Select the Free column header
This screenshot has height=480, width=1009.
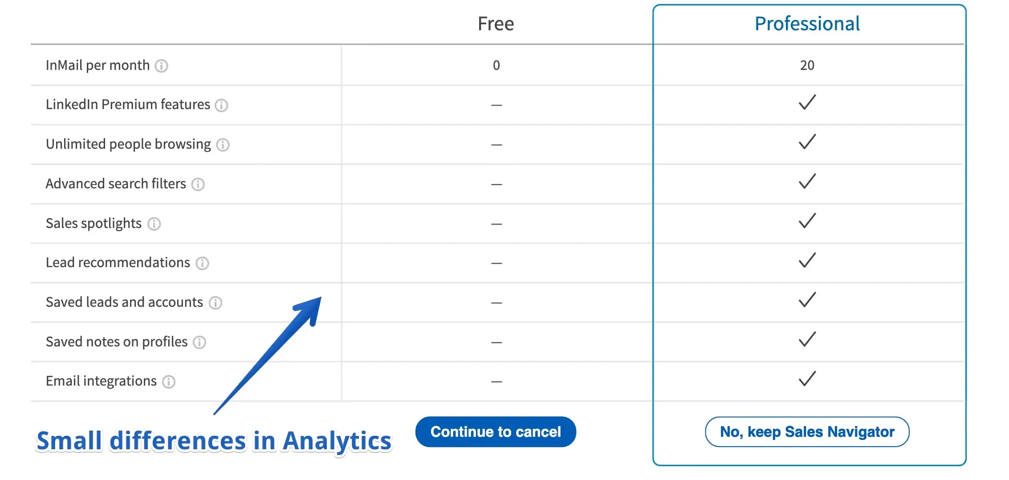496,24
